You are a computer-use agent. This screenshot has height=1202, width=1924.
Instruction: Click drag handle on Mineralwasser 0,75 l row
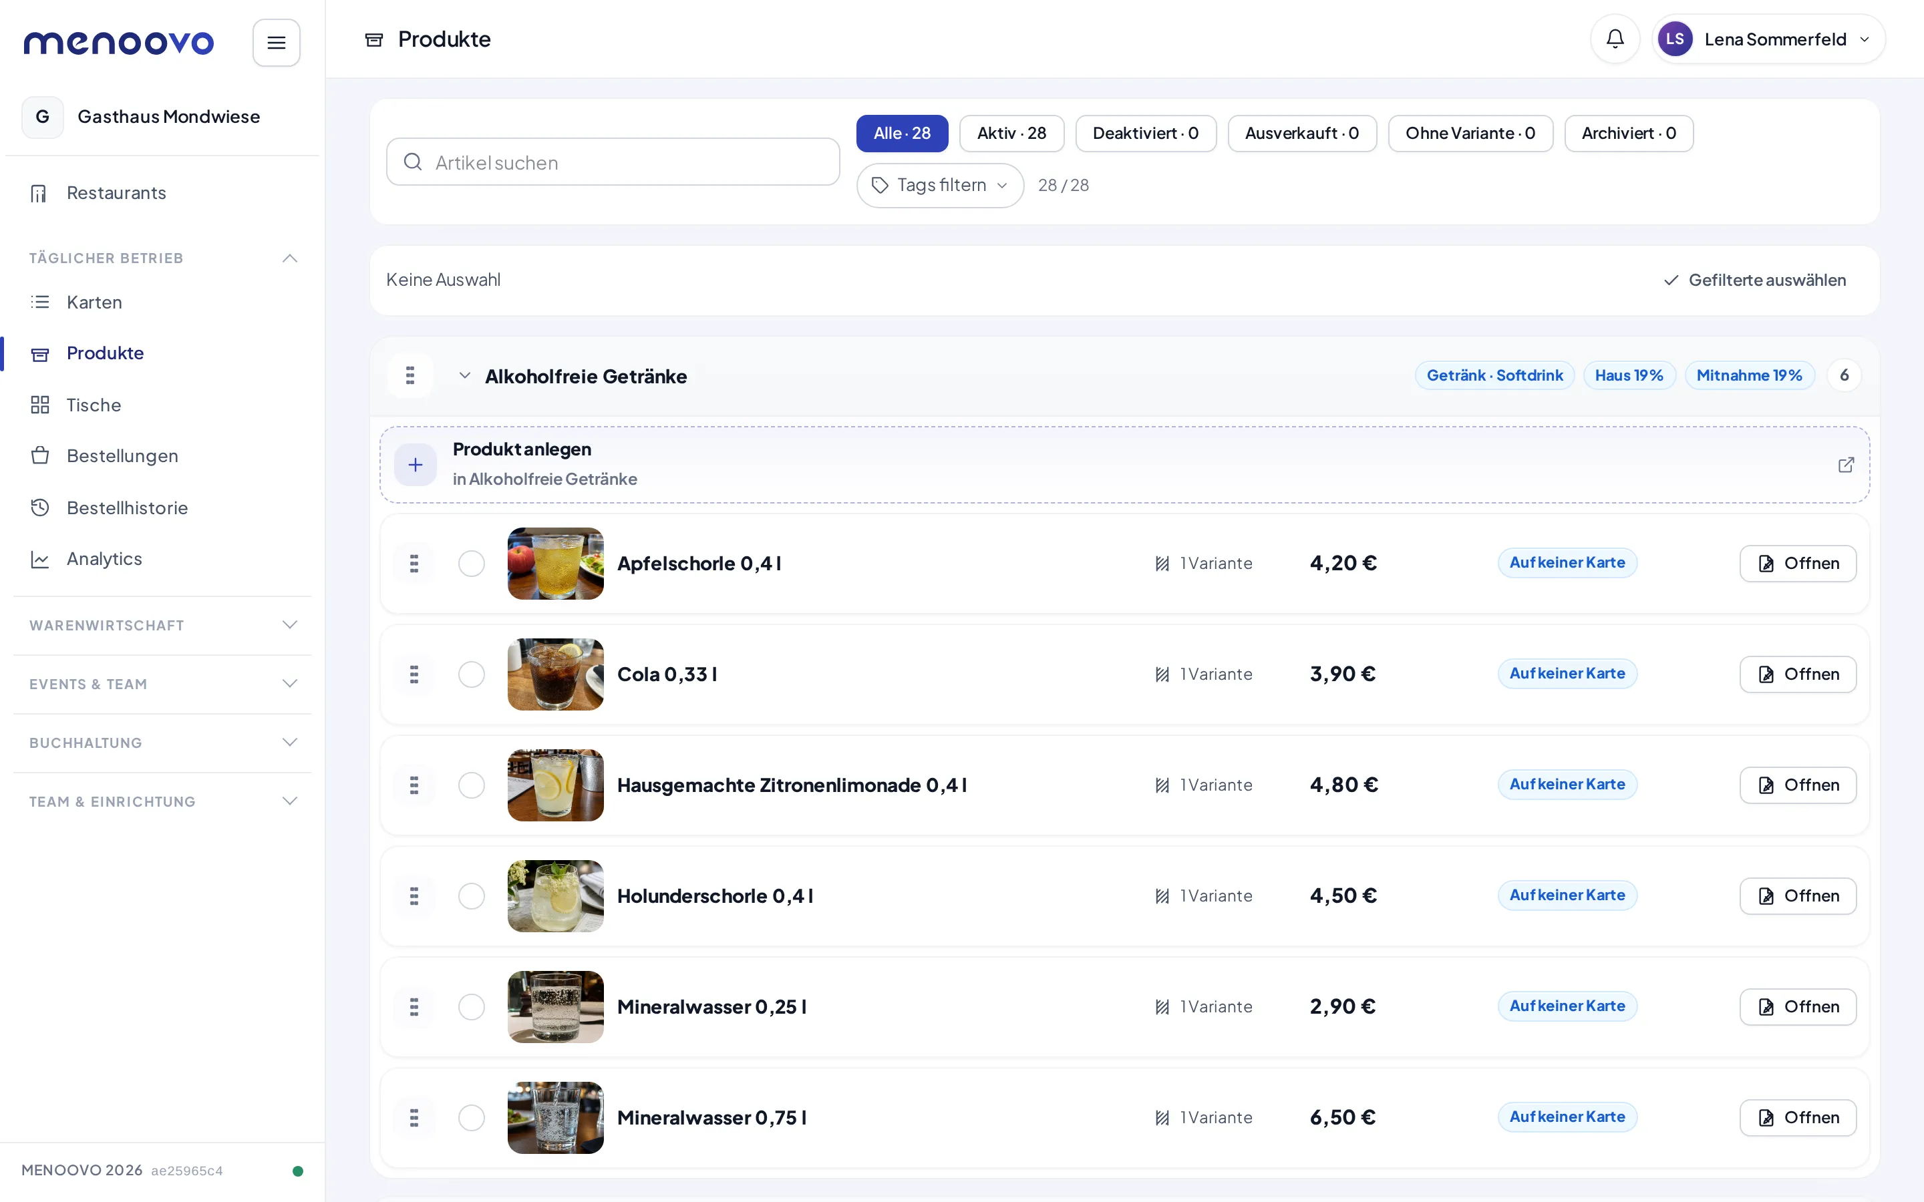point(414,1118)
